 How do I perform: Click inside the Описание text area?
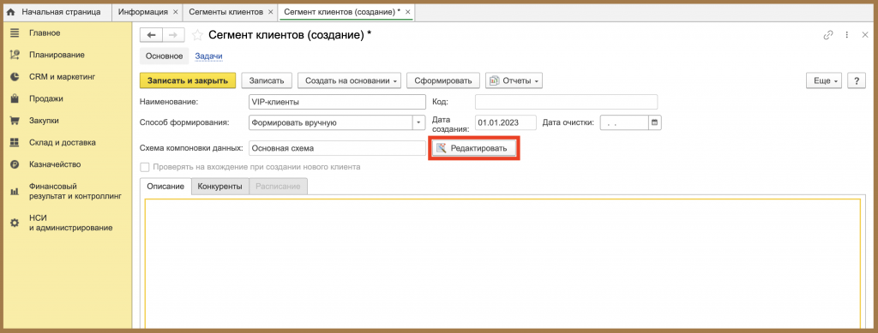click(x=502, y=263)
